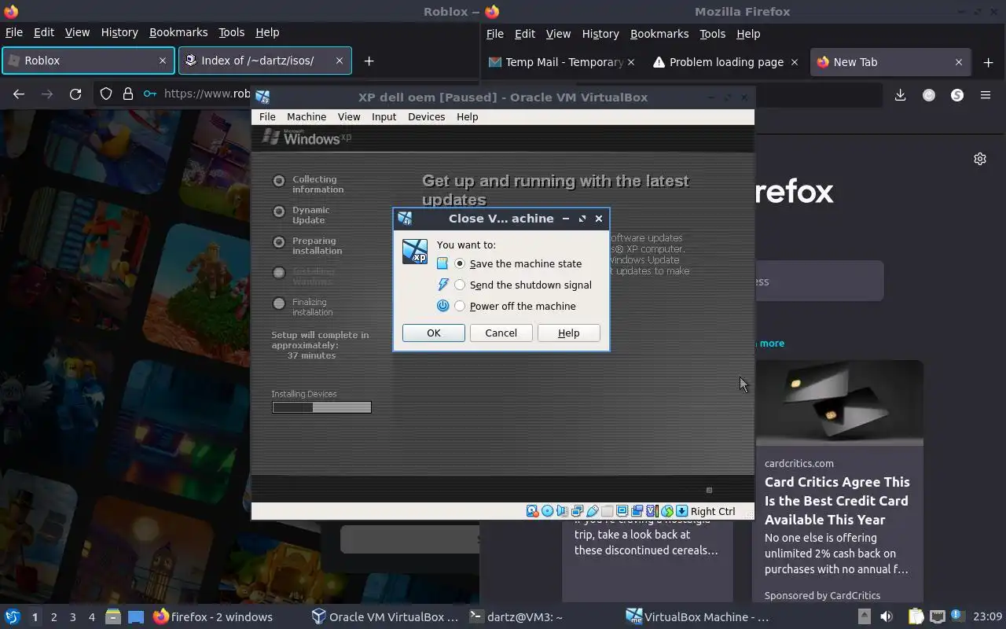Click show desktop icon on taskbar
Screen dimensions: 1006x629
[136, 616]
